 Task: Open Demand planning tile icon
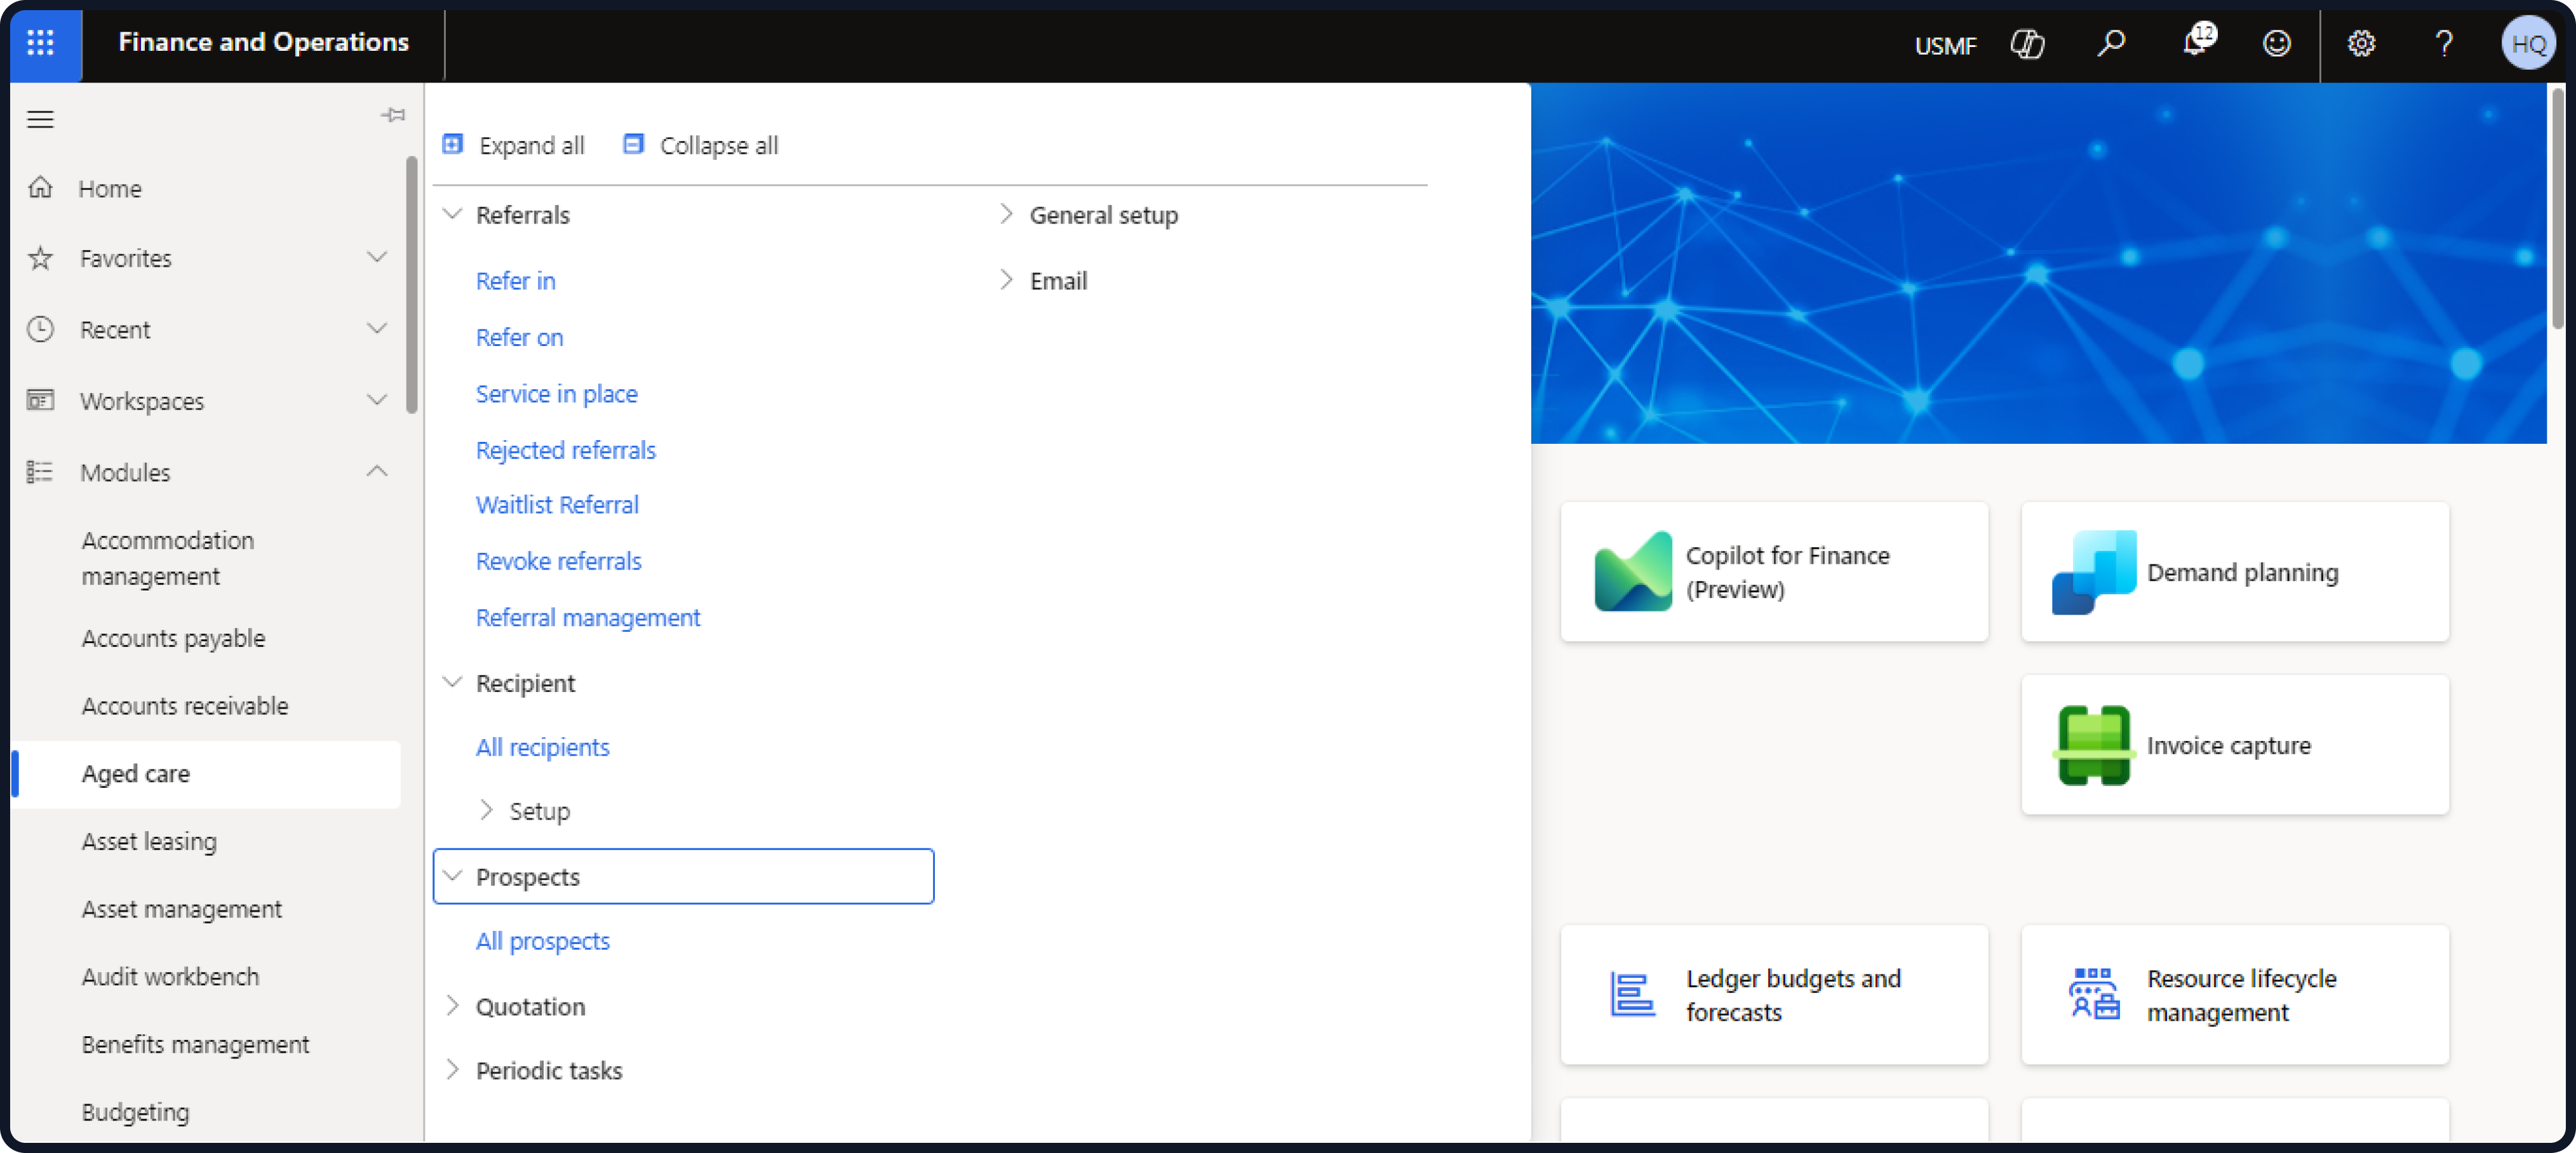coord(2093,571)
